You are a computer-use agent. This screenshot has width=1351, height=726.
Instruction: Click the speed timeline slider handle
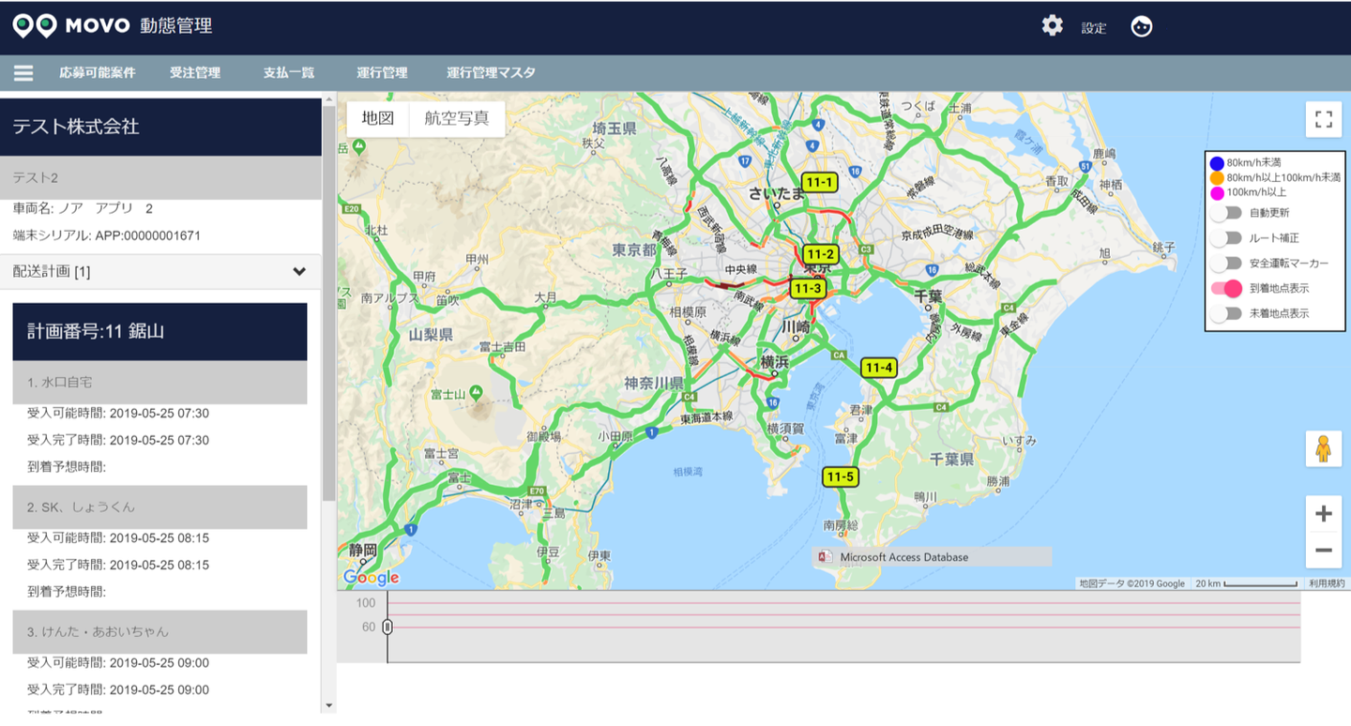tap(387, 627)
